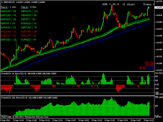Viewport: 163px width, 122px height.
Task: Click the 'Today' label at top right
Action: point(147,4)
